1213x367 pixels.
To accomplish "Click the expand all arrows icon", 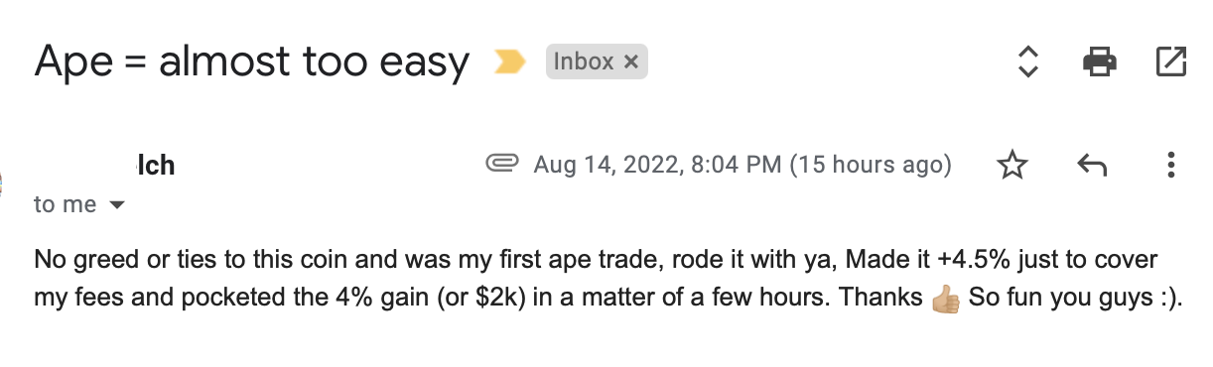I will [x=1028, y=62].
